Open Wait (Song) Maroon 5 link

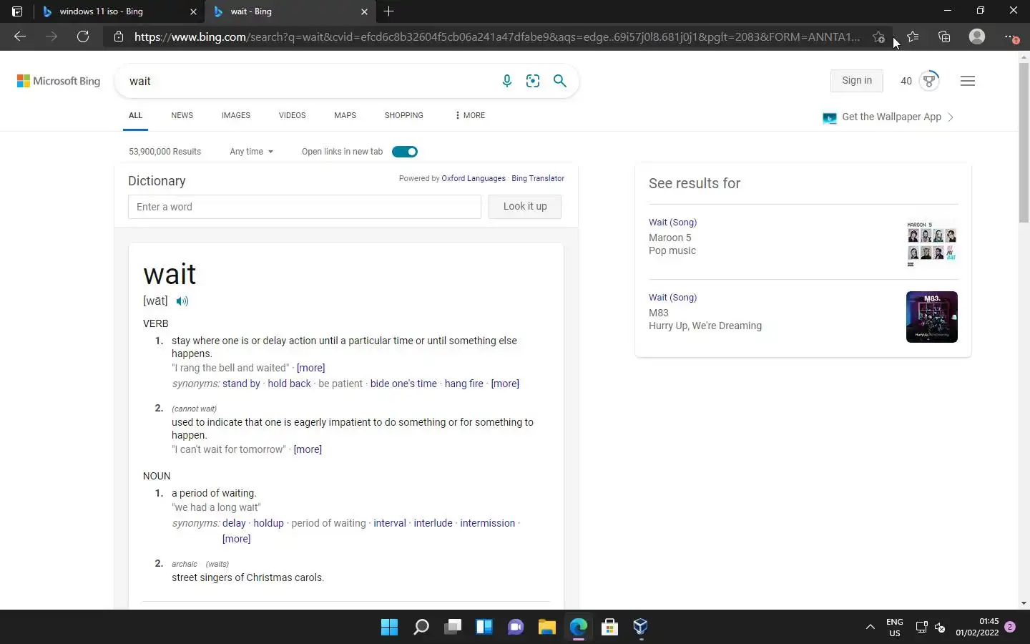(x=672, y=223)
